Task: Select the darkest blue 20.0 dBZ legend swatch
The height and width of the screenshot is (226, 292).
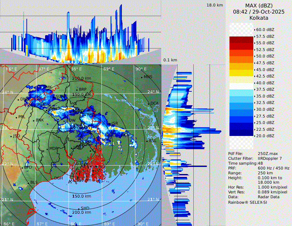Action: pos(241,133)
